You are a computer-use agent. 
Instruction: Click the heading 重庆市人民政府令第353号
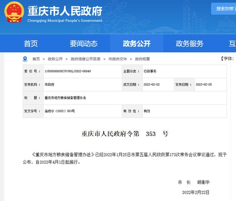click(x=125, y=134)
